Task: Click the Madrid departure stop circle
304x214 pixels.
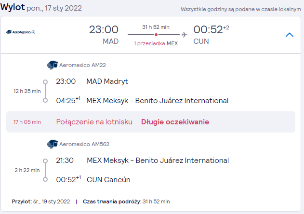Action: 45,81
